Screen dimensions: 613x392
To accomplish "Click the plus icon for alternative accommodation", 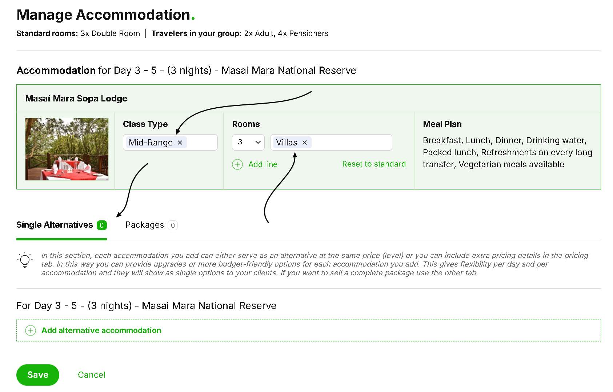I will (x=31, y=331).
